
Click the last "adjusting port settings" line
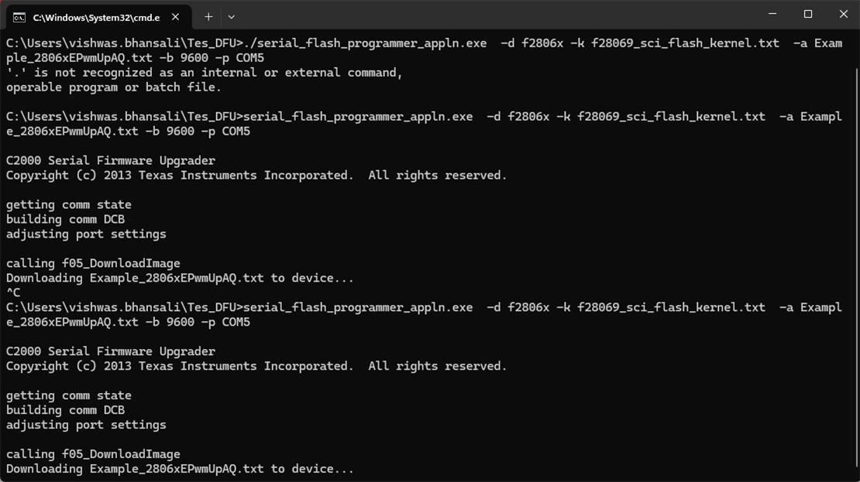[86, 425]
